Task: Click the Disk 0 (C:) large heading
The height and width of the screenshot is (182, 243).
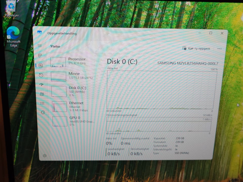Action: pos(122,62)
